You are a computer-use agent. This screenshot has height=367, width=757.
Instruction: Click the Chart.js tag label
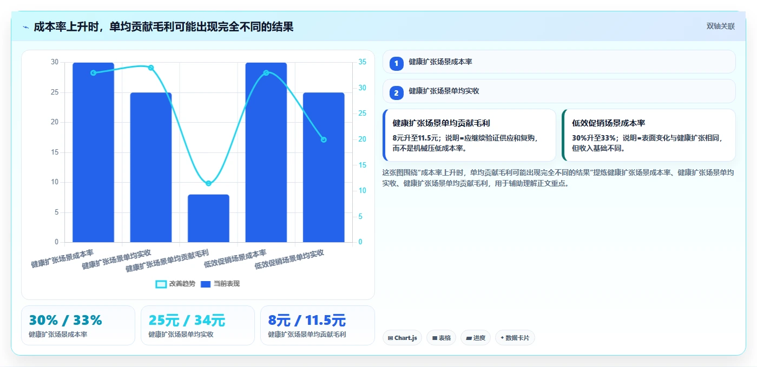pos(406,338)
